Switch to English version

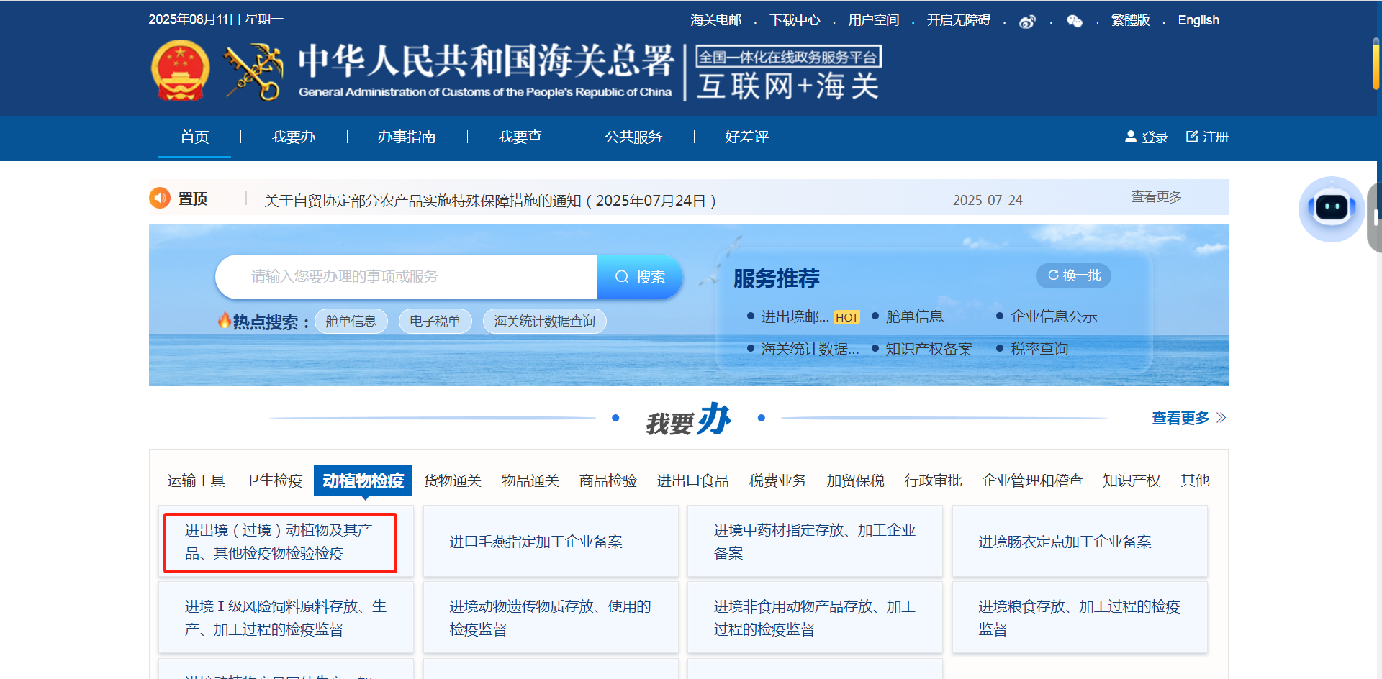1198,20
